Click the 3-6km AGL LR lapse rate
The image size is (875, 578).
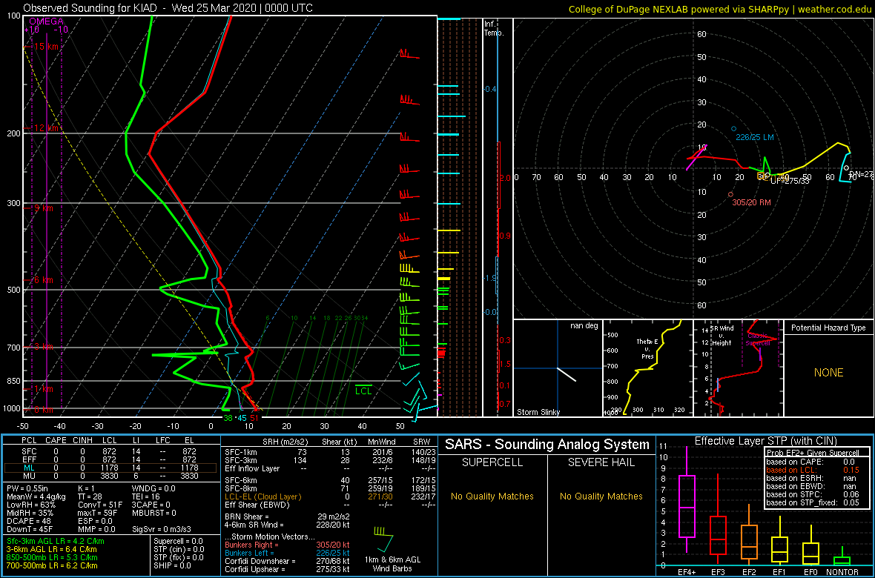[x=52, y=549]
